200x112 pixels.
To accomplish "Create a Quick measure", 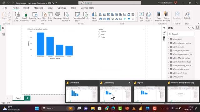I will (x=166, y=16).
